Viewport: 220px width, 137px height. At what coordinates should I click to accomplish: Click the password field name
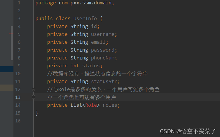coord(102,50)
